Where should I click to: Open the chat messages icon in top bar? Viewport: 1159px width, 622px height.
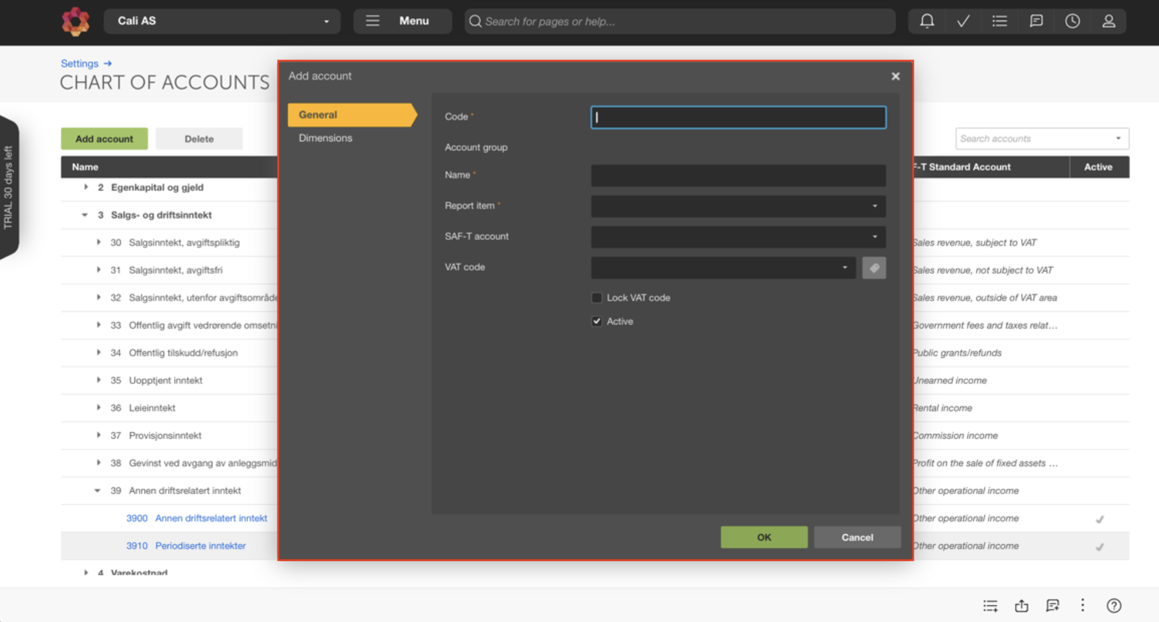1036,21
